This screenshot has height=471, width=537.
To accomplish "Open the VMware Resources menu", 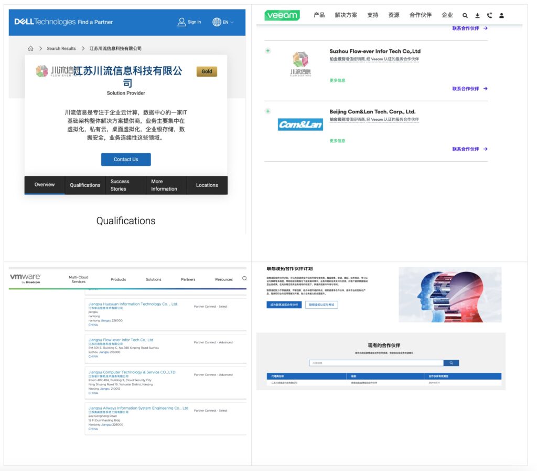I will point(223,279).
